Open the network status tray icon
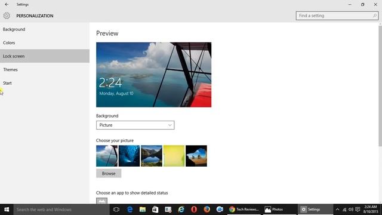 pyautogui.click(x=344, y=210)
